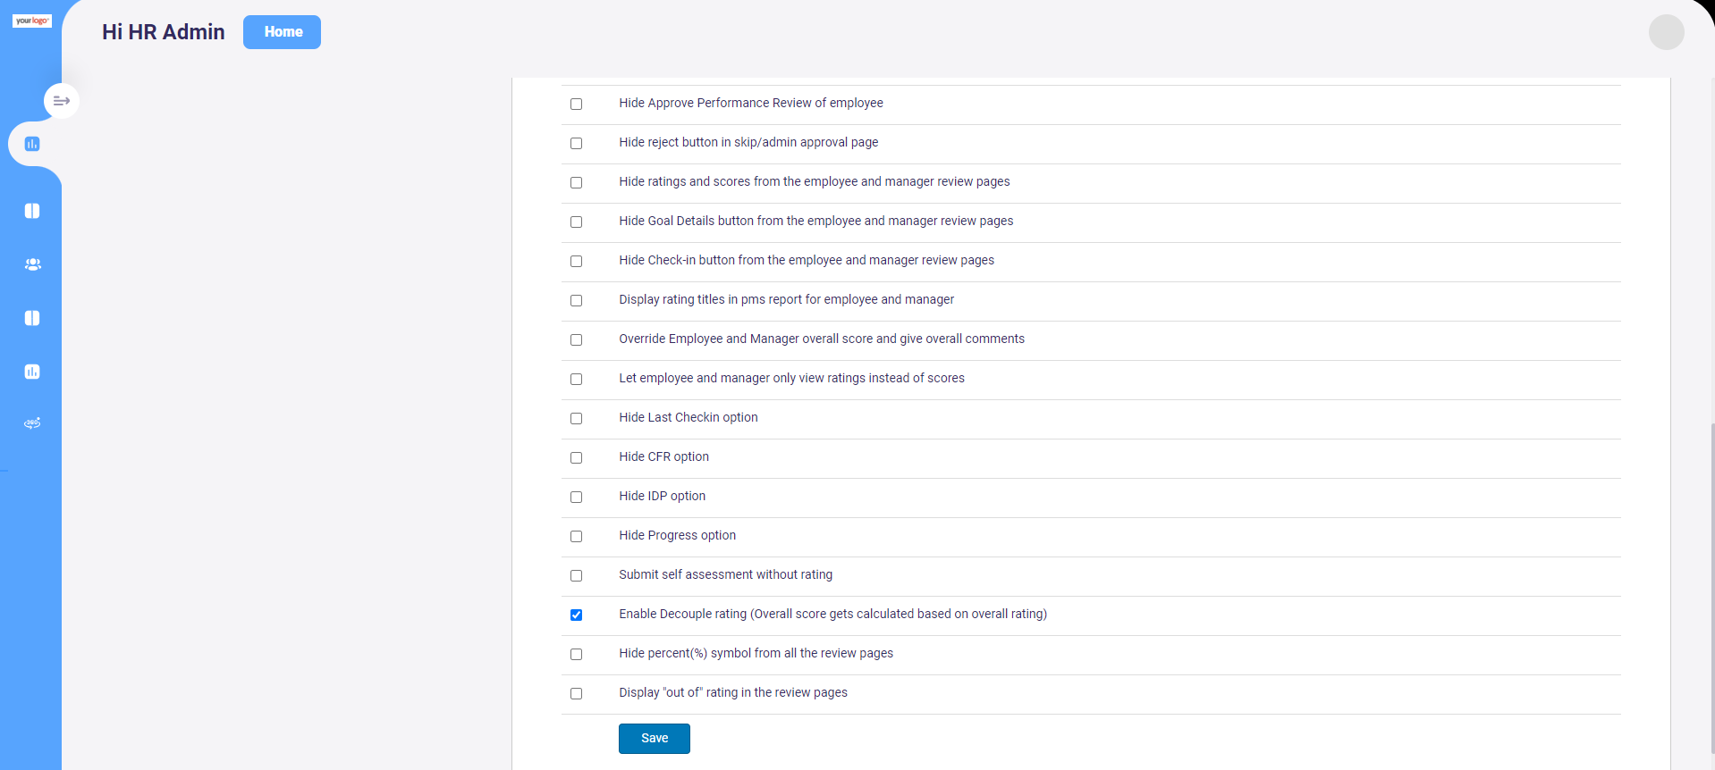
Task: Toggle Hide Goal Details button checkbox
Action: 576,222
